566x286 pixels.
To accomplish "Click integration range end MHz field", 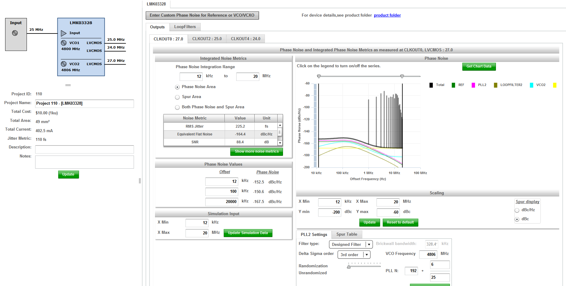I will [x=248, y=77].
